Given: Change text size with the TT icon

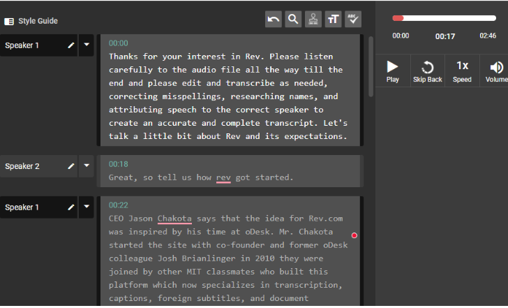Looking at the screenshot, I should pos(333,20).
